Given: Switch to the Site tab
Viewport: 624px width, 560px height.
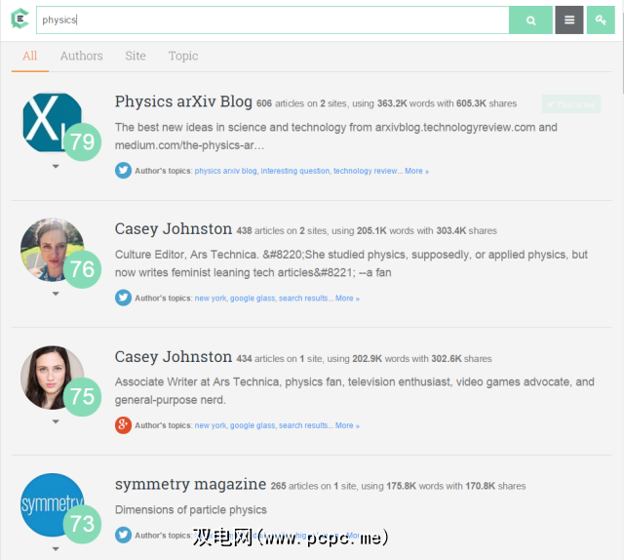Looking at the screenshot, I should pyautogui.click(x=136, y=56).
